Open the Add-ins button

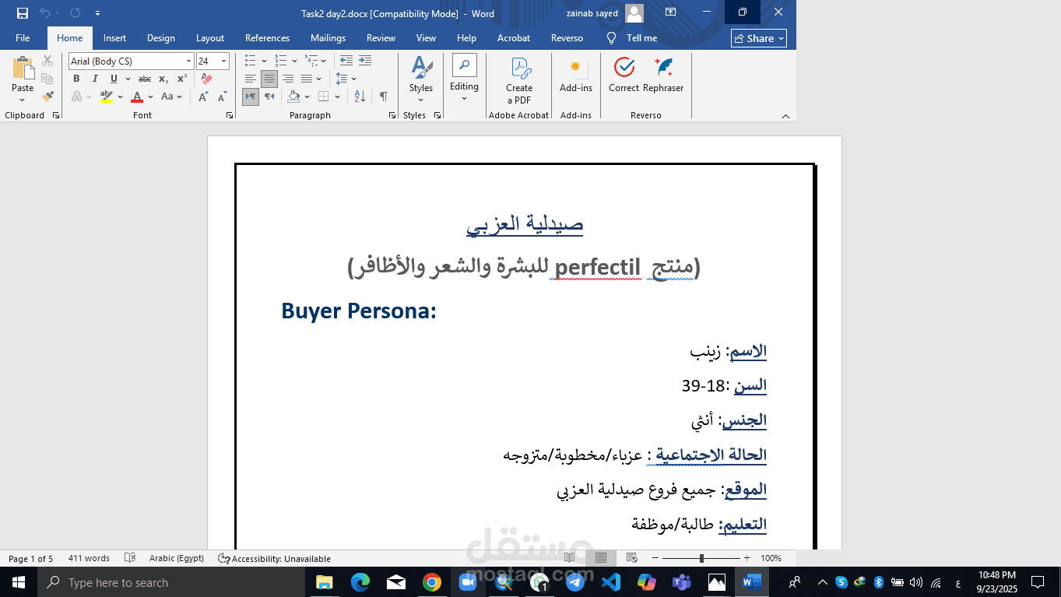[x=576, y=76]
